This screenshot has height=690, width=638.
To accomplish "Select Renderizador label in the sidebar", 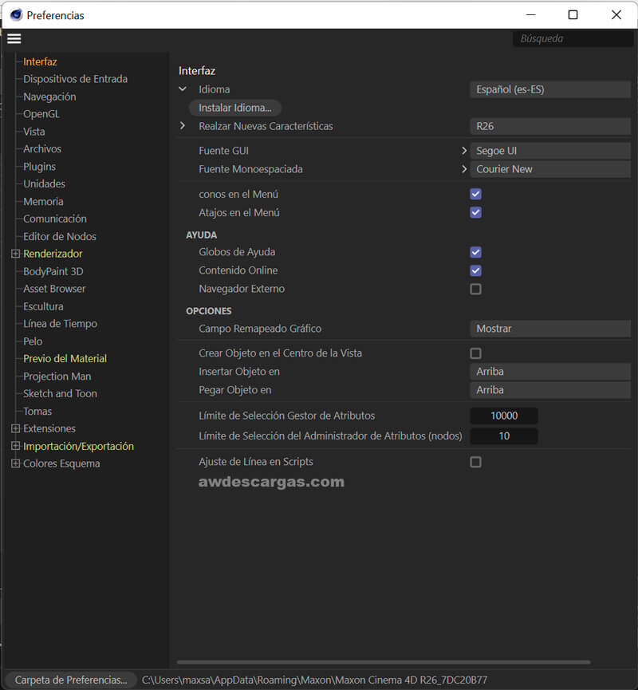I will click(x=53, y=254).
